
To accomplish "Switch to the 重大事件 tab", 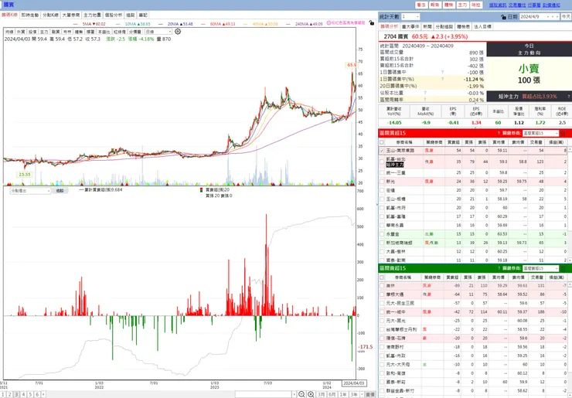I will point(410,26).
